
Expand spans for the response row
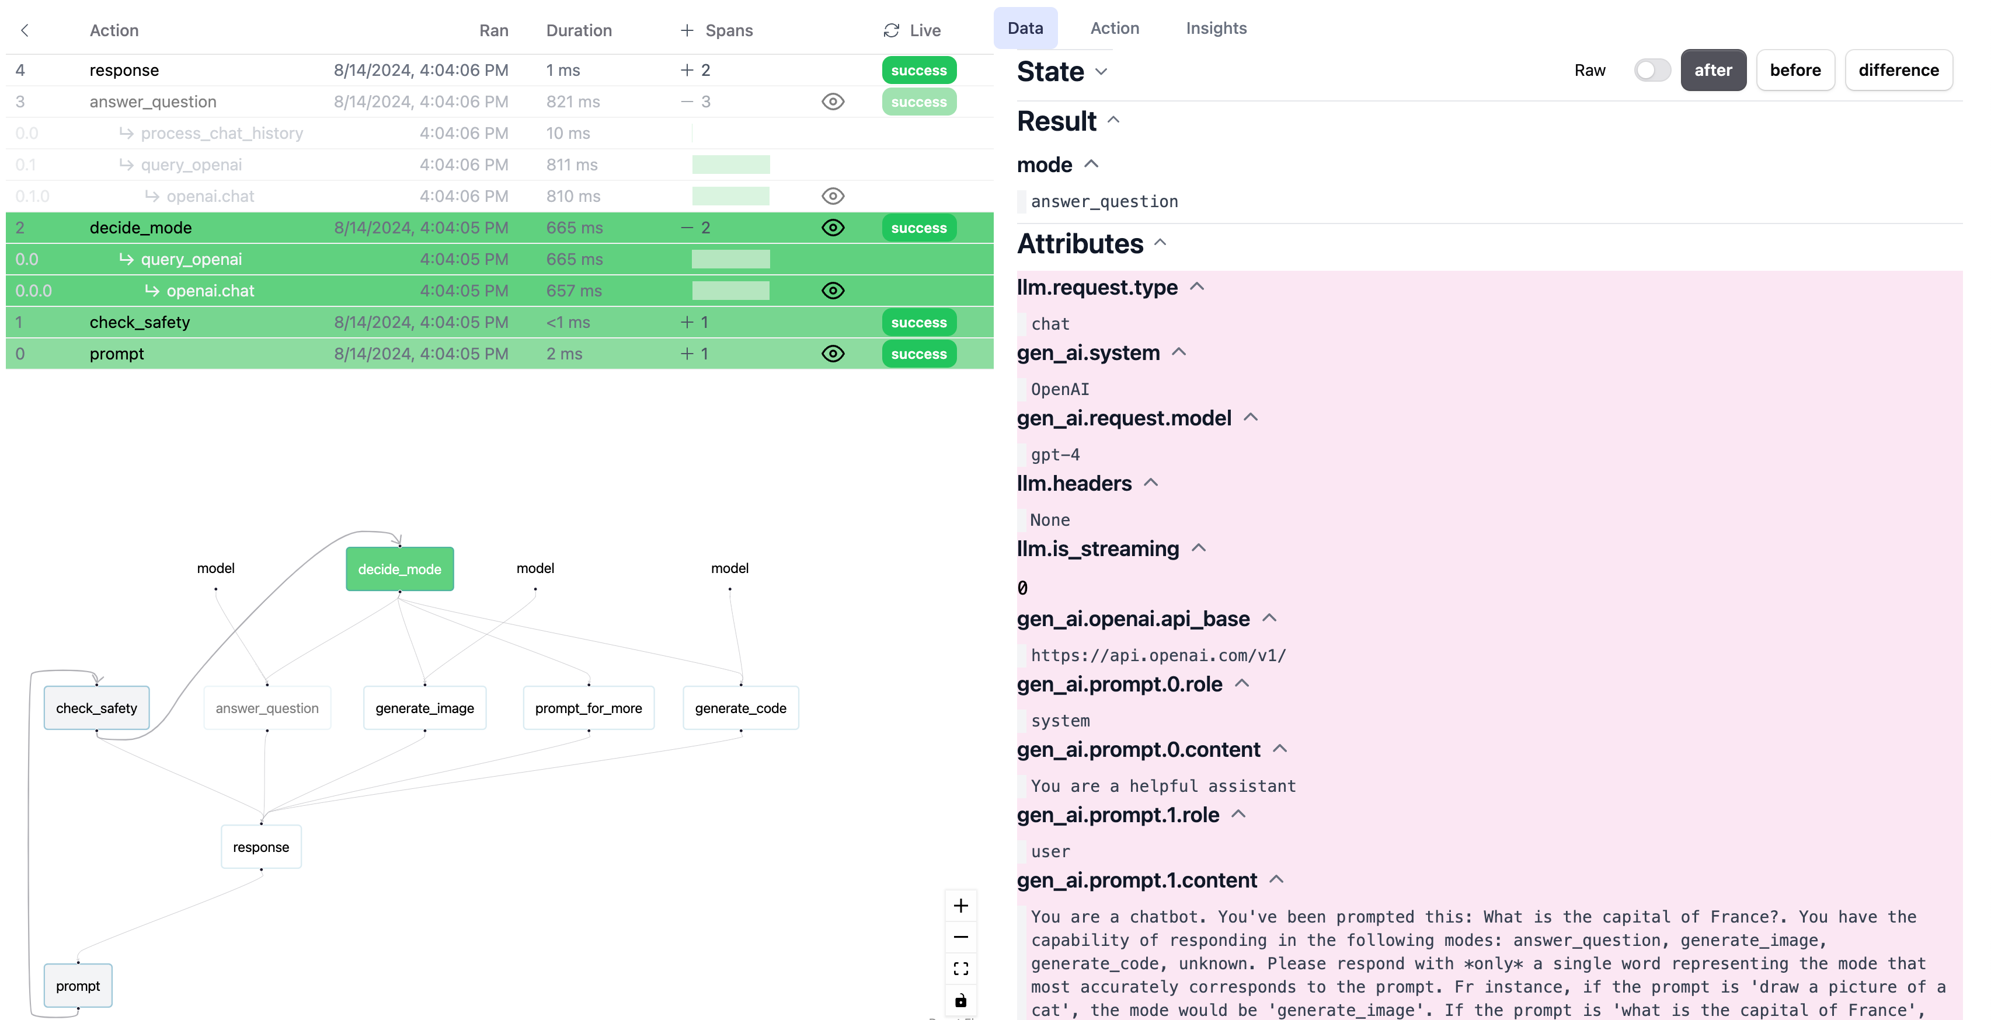pos(686,71)
